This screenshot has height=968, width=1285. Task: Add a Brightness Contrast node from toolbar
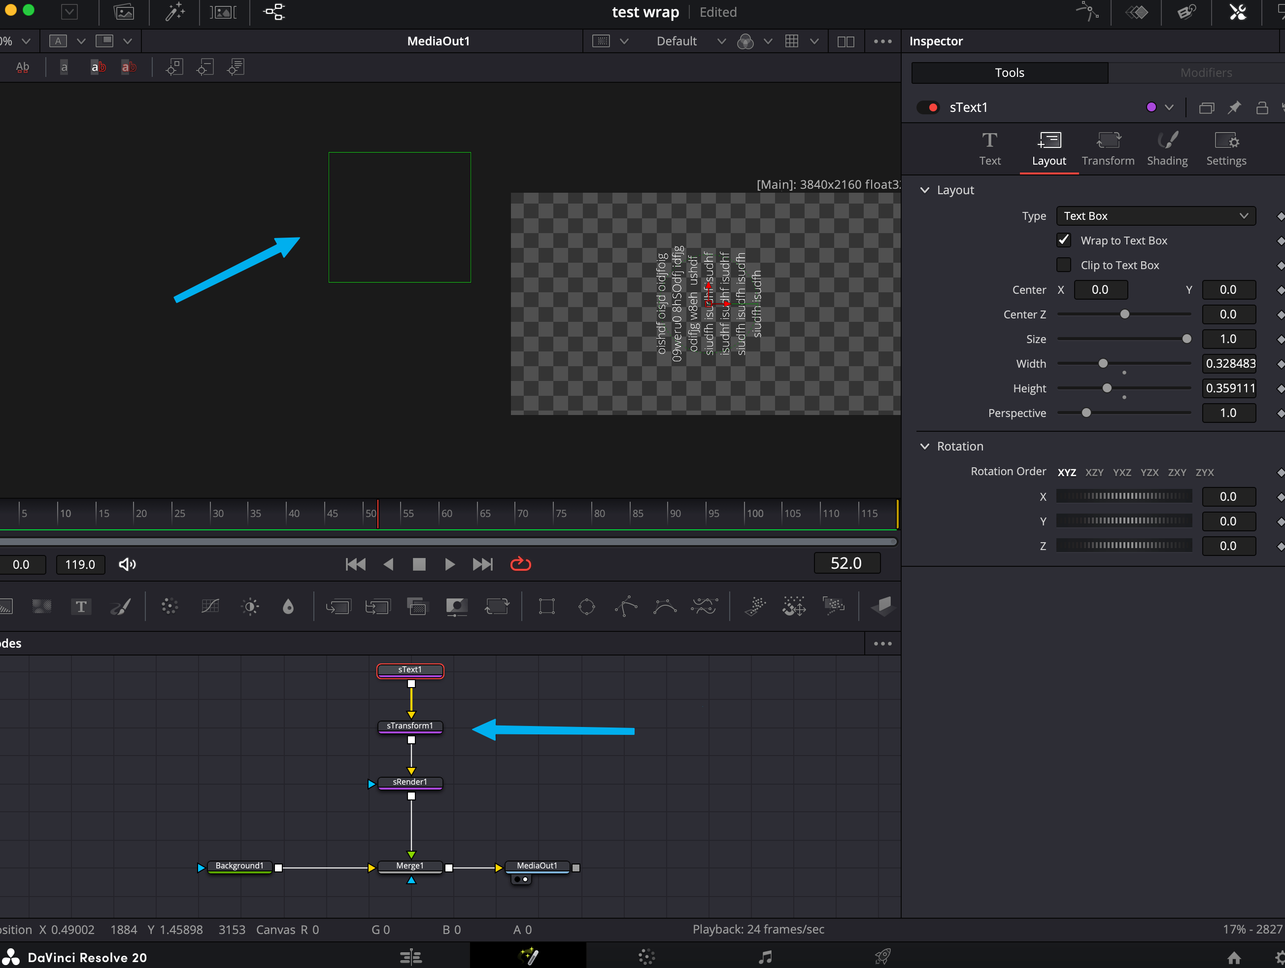(x=250, y=607)
